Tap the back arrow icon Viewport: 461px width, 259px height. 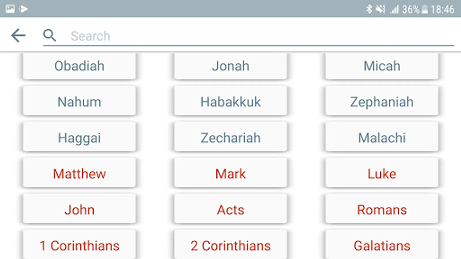click(18, 36)
